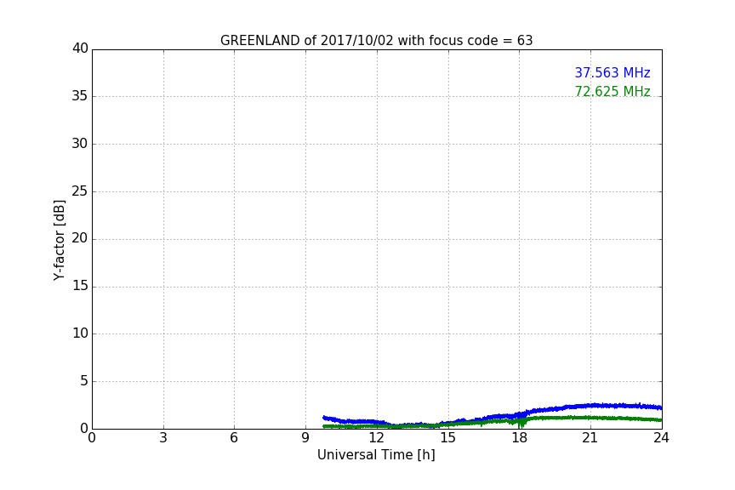This screenshot has width=735, height=490.
Task: Select the green 72.625 MHz legend label
Action: [x=612, y=91]
